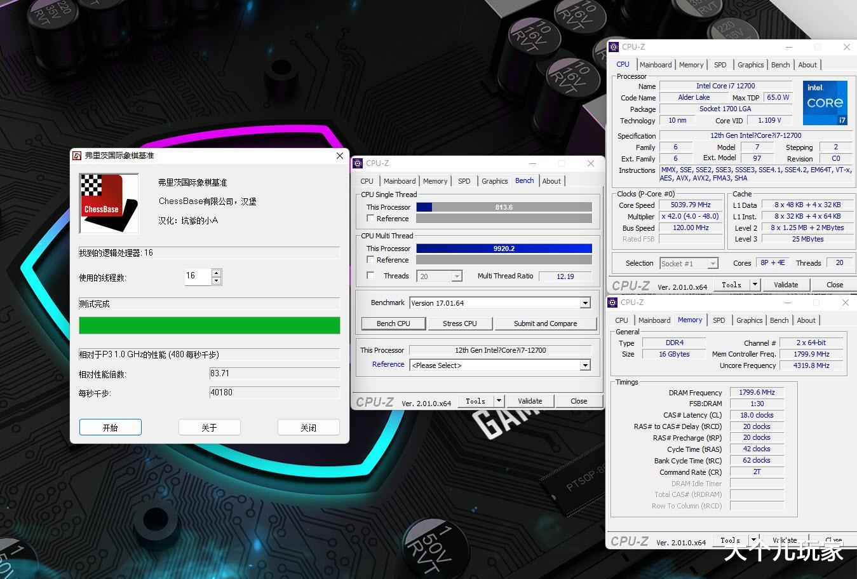Click the CPU-Z logo in the bottom status bar
The width and height of the screenshot is (857, 579).
tap(629, 542)
